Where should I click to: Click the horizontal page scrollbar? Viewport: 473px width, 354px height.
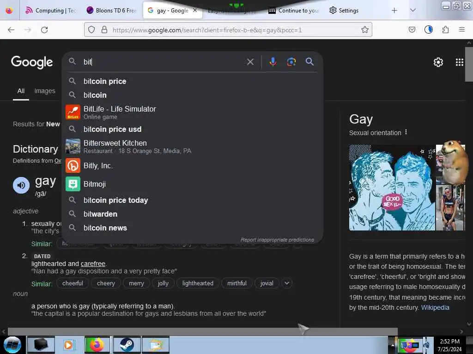203,331
